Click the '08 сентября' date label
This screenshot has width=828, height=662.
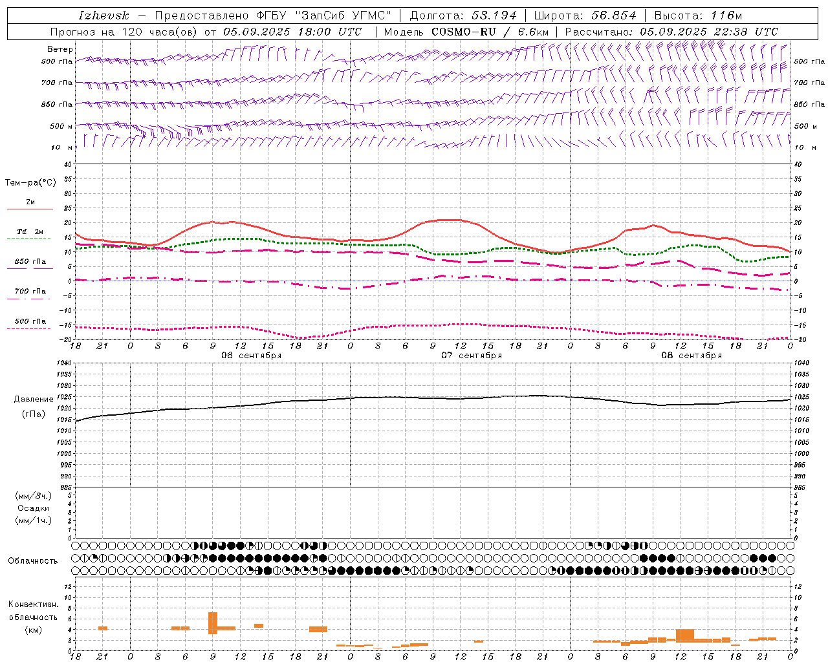(692, 356)
